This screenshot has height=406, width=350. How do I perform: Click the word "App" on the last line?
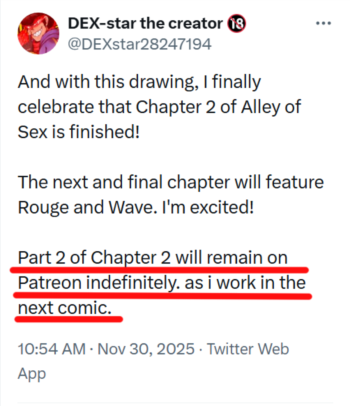tap(32, 374)
